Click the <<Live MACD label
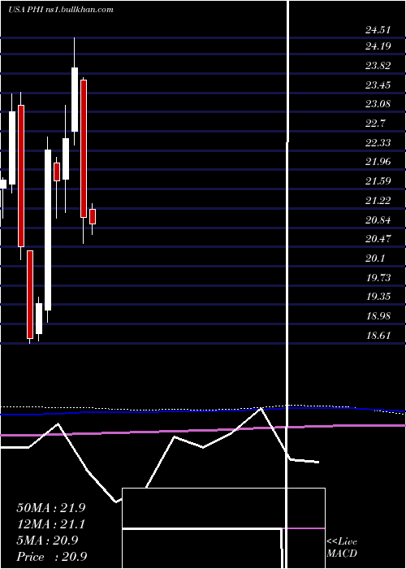Image resolution: width=406 pixels, height=569 pixels. [x=342, y=548]
